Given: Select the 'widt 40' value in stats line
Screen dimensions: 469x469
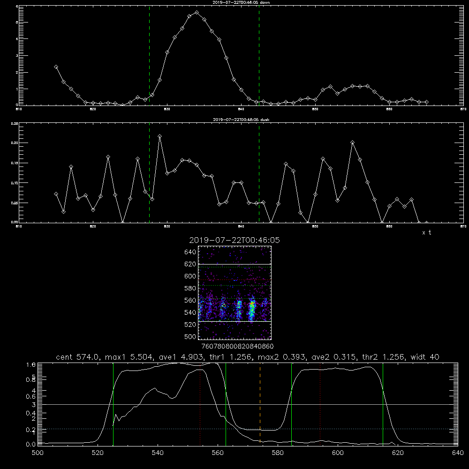Looking at the screenshot, I should click(x=425, y=357).
